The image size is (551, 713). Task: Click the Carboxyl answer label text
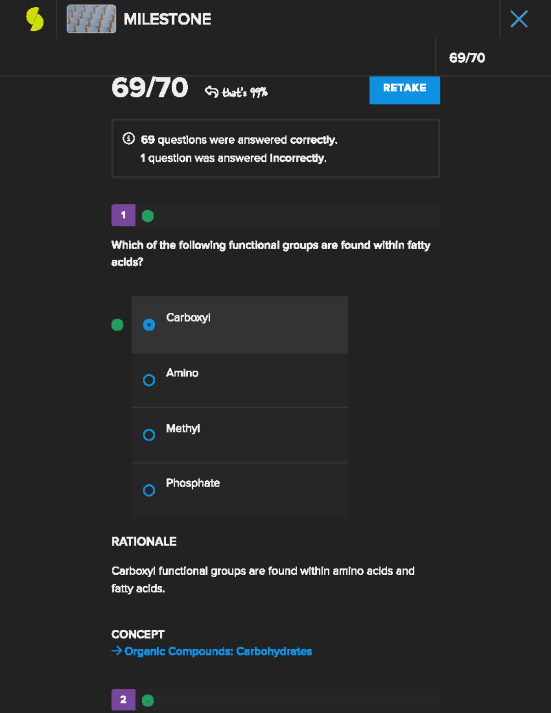(x=188, y=318)
